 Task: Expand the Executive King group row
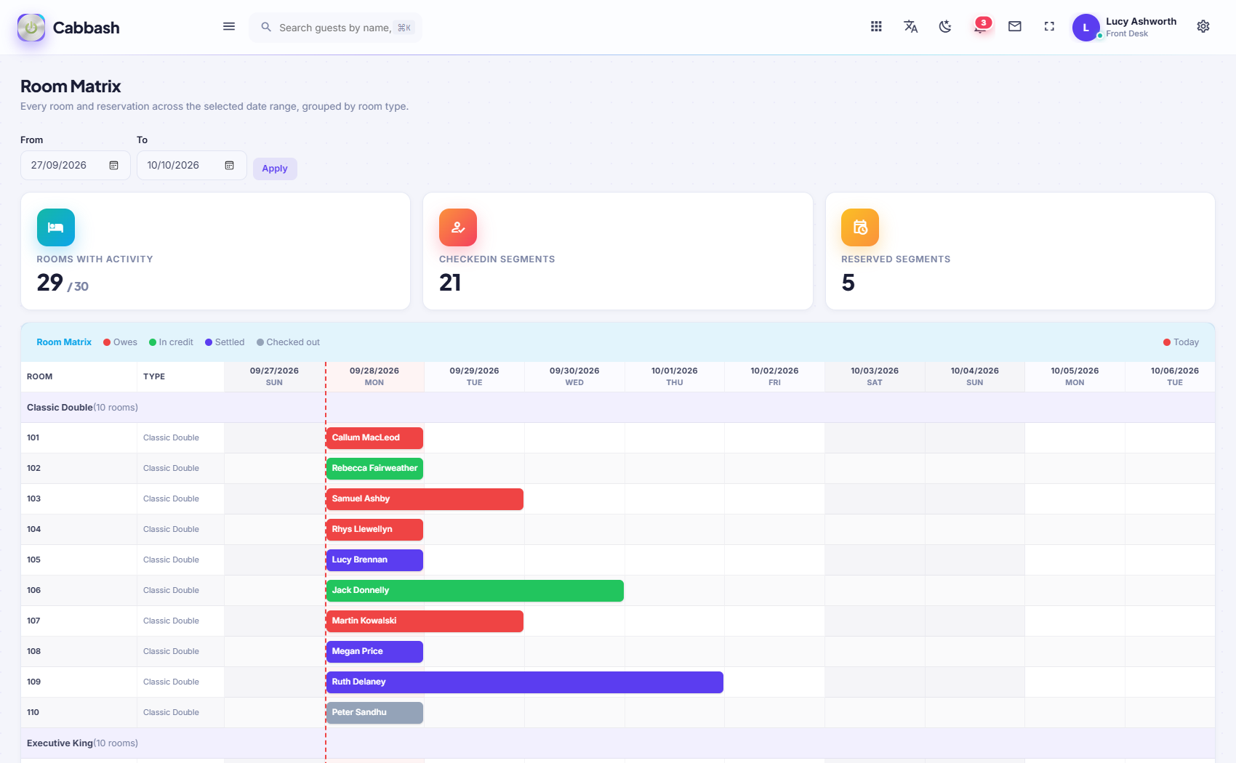(618, 743)
